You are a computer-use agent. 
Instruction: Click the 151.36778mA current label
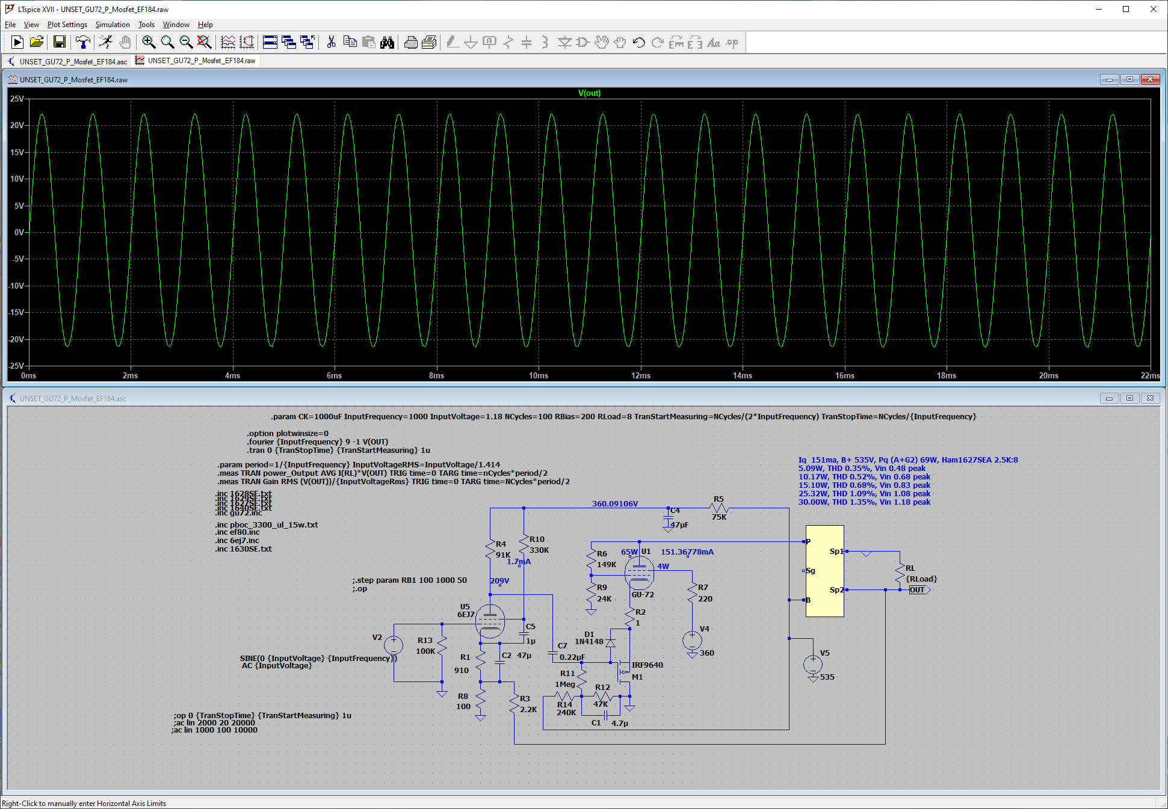[x=687, y=552]
